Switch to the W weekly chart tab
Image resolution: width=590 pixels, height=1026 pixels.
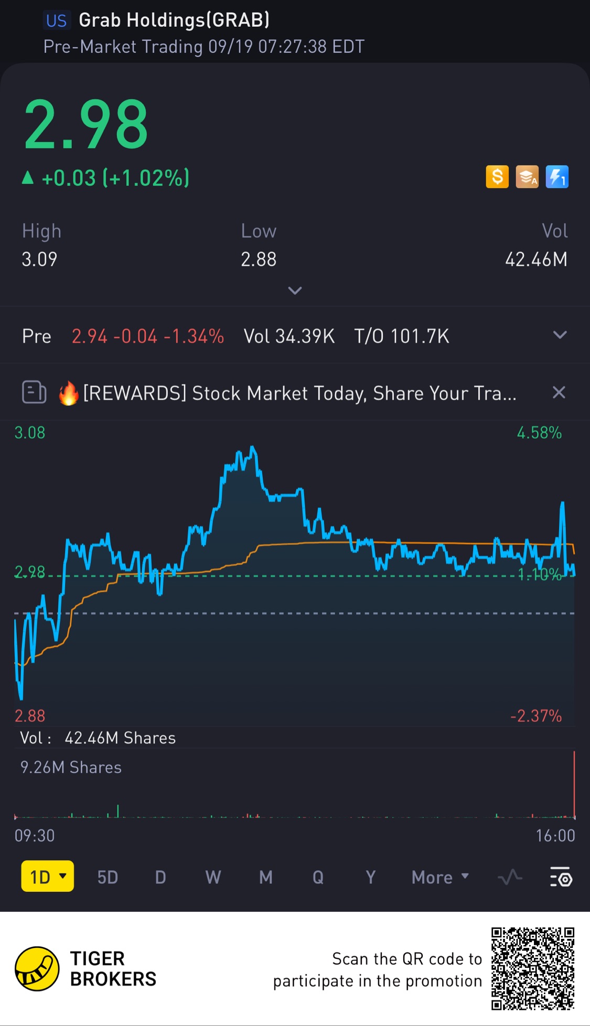pyautogui.click(x=213, y=877)
